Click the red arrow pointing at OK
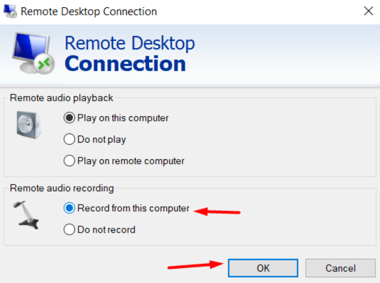Viewport: 380px width, 283px height. [x=193, y=266]
